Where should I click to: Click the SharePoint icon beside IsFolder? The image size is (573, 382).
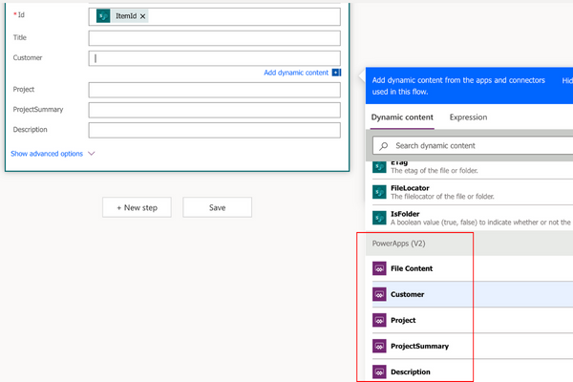tap(379, 218)
